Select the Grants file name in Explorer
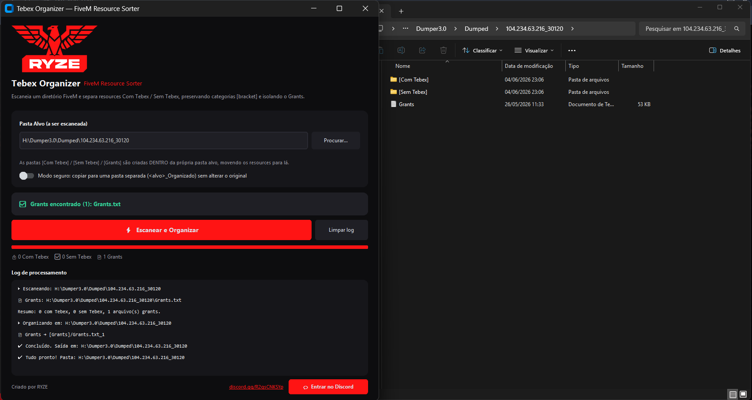752x400 pixels. pyautogui.click(x=406, y=104)
